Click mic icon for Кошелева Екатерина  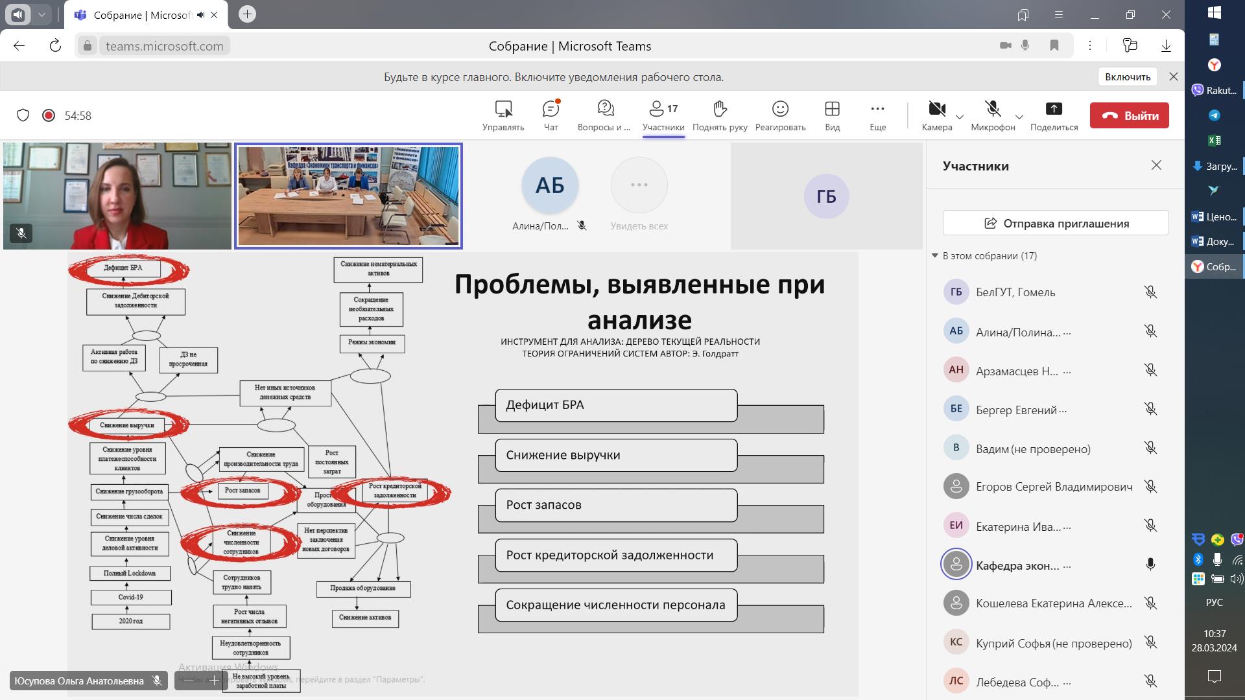(x=1150, y=603)
